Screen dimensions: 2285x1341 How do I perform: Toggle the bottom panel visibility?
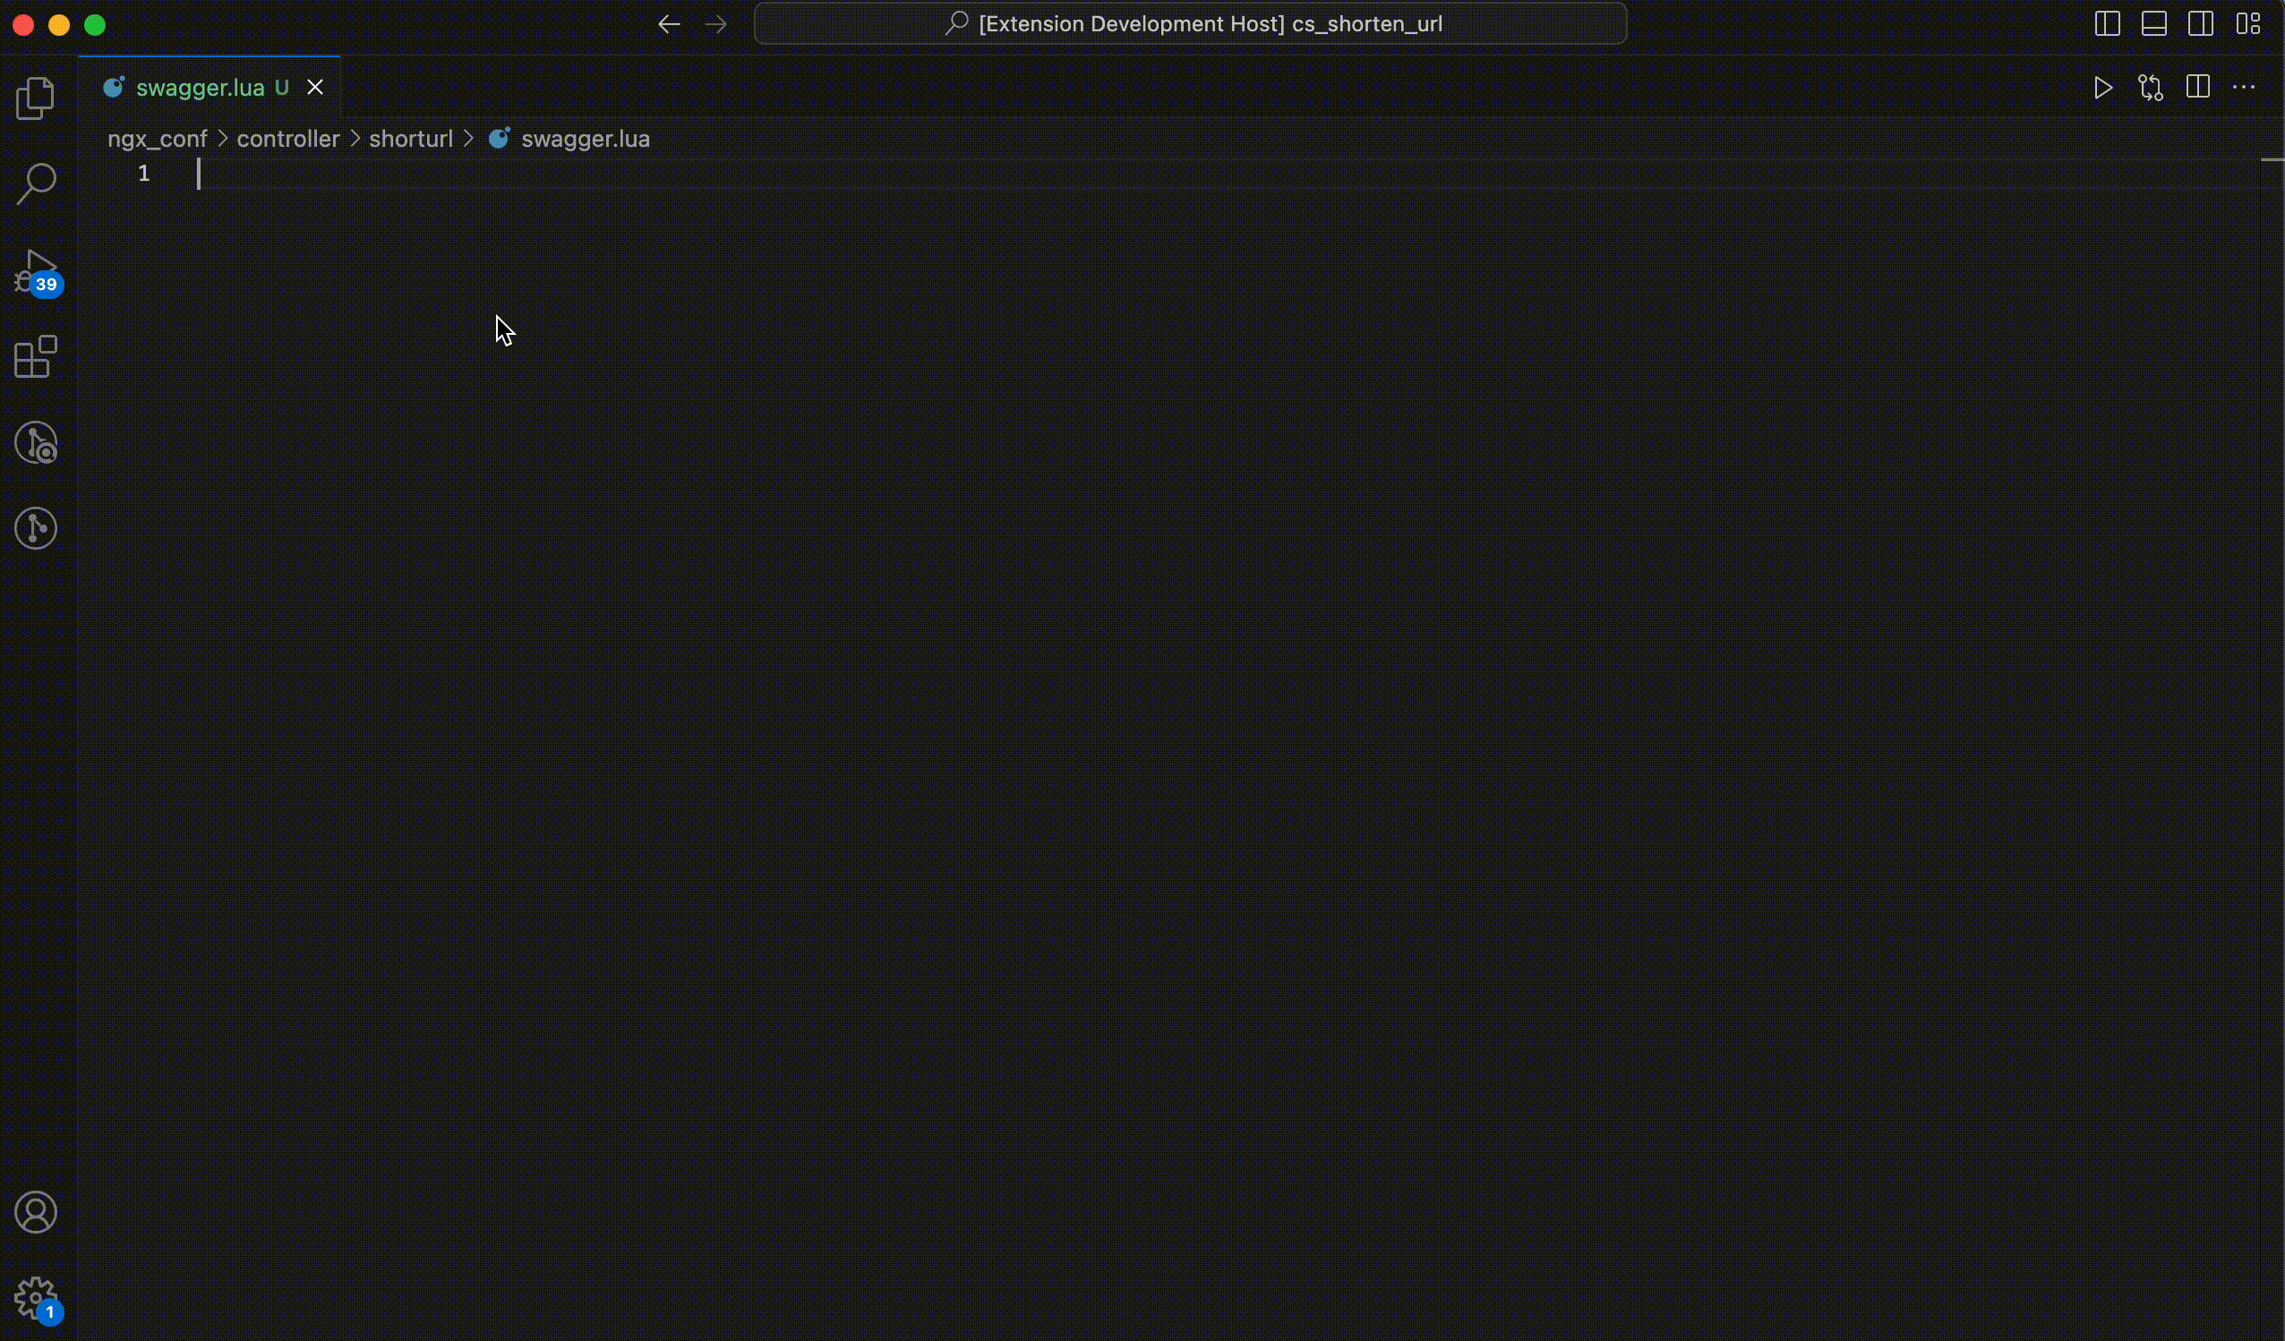coord(2153,24)
